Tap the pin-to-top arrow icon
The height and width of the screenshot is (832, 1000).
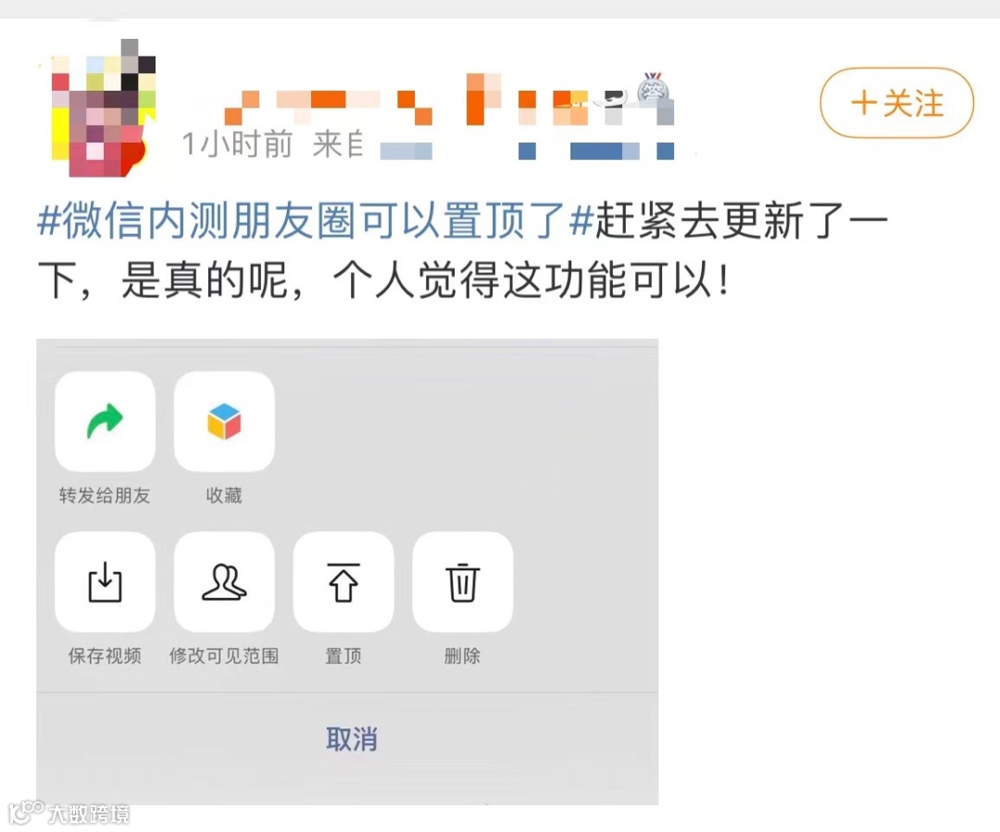pyautogui.click(x=344, y=582)
